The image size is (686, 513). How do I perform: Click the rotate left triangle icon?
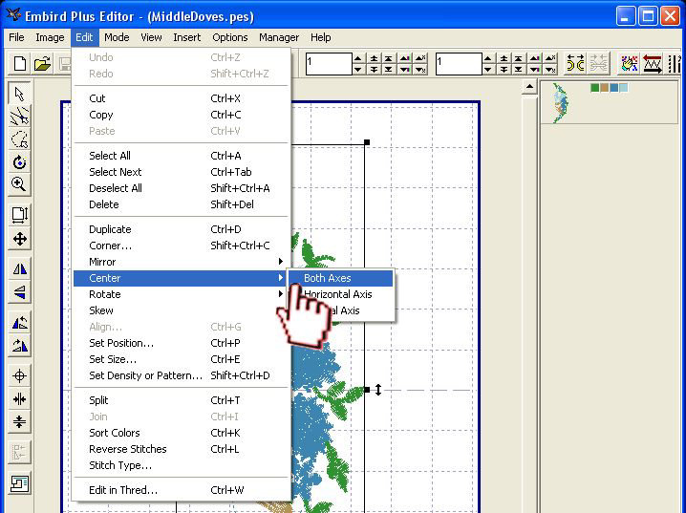pos(19,322)
